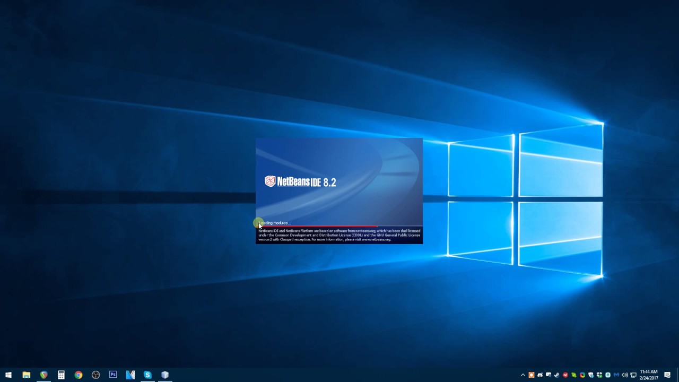This screenshot has width=679, height=382.
Task: Click the teal round B tray icon
Action: [x=608, y=375]
